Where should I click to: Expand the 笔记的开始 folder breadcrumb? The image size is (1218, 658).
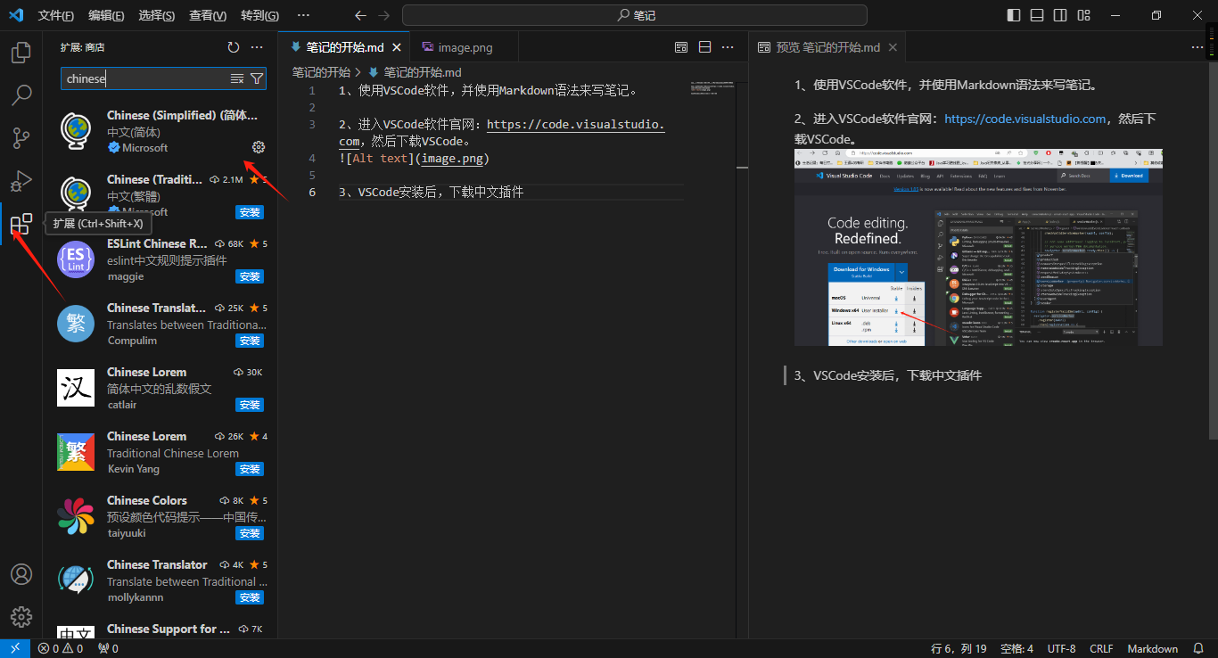tap(321, 72)
